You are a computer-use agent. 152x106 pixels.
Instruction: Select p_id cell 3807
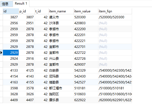(x=27, y=17)
